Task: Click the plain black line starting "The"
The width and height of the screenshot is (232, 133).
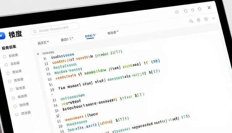Action: (82, 85)
